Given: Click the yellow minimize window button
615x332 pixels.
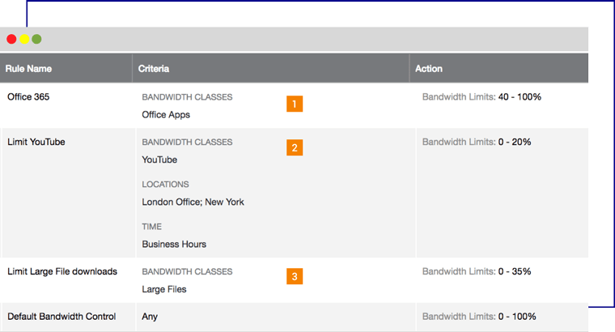Looking at the screenshot, I should [24, 39].
